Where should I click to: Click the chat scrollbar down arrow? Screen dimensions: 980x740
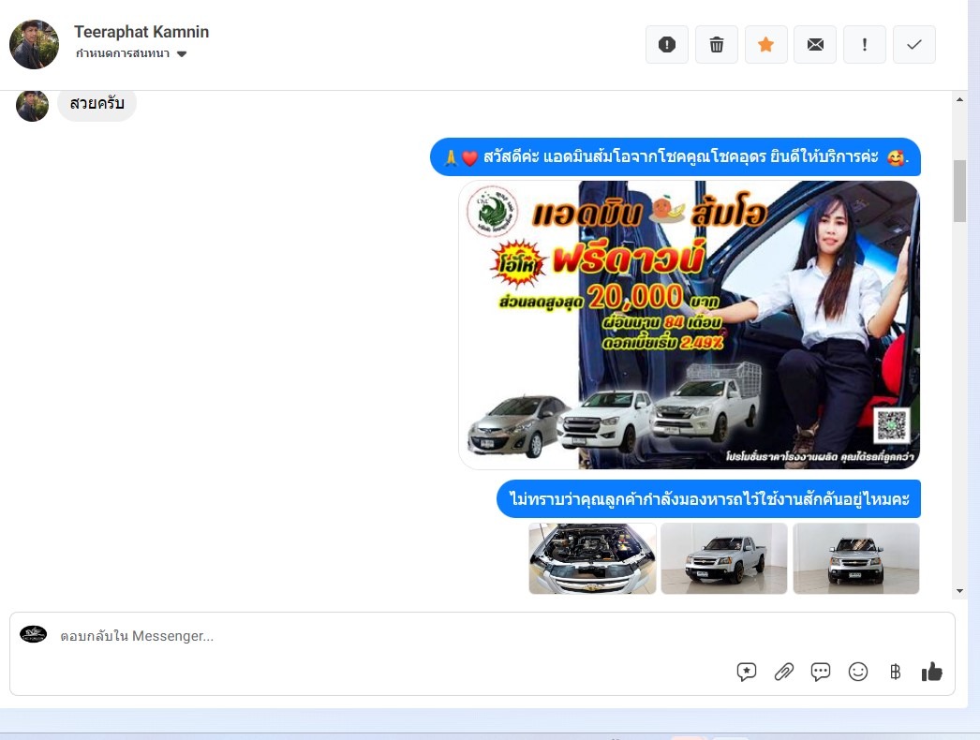[x=959, y=591]
